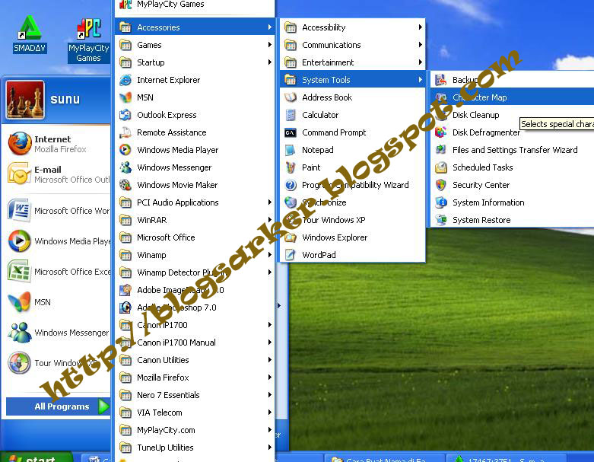
Task: Click the sunu user account picture
Action: coord(25,100)
